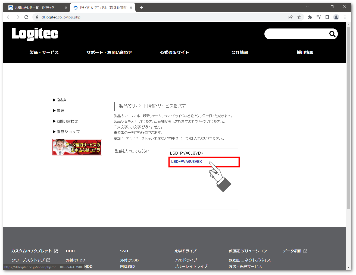The height and width of the screenshot is (275, 356).
Task: Open the 設置・保守サービス footer link
Action: point(245,266)
